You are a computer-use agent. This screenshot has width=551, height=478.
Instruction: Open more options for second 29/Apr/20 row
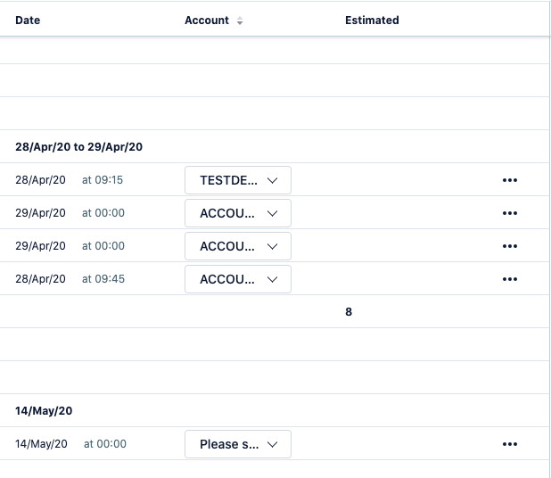[x=509, y=246]
